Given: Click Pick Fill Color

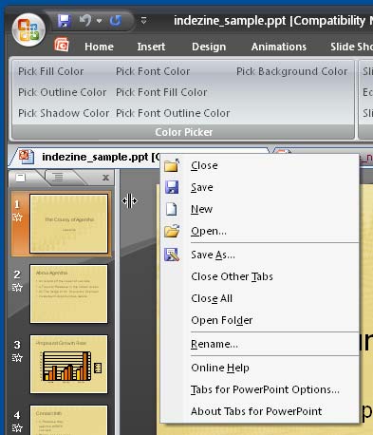Looking at the screenshot, I should pos(51,71).
